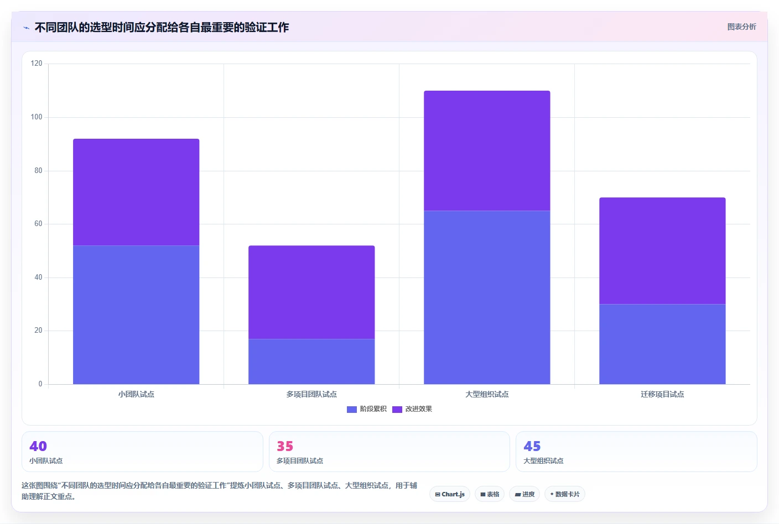The height and width of the screenshot is (524, 779).
Task: Click the 多项目团队试点 blue bar segment
Action: (x=311, y=361)
